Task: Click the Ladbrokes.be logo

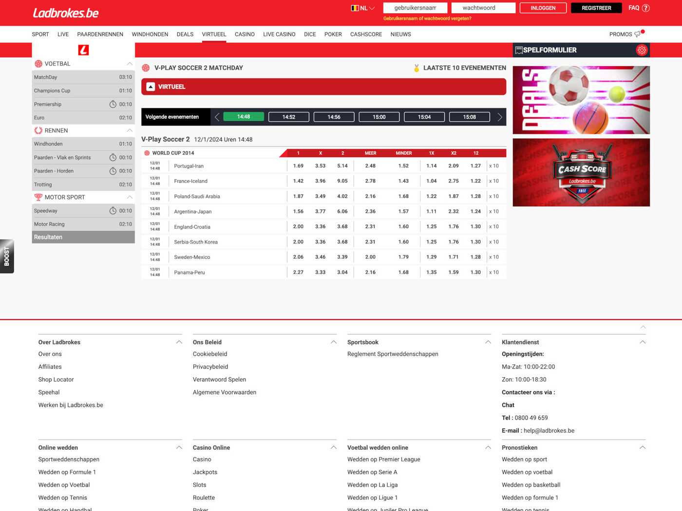Action: click(66, 13)
